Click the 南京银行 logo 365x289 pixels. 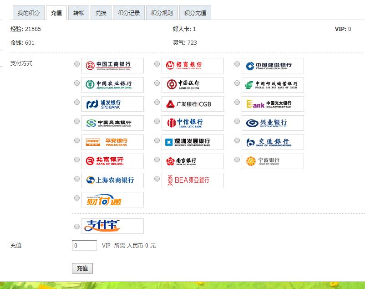[193, 161]
